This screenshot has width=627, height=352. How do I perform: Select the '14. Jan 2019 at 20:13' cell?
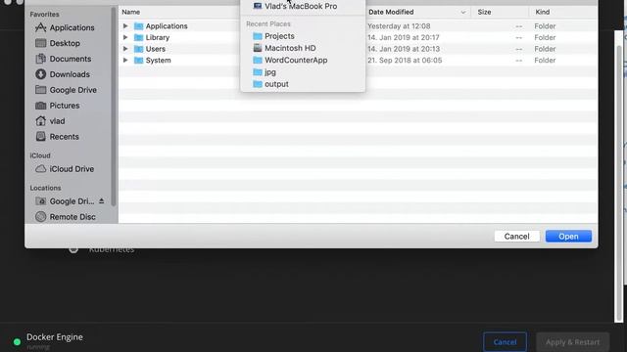403,49
